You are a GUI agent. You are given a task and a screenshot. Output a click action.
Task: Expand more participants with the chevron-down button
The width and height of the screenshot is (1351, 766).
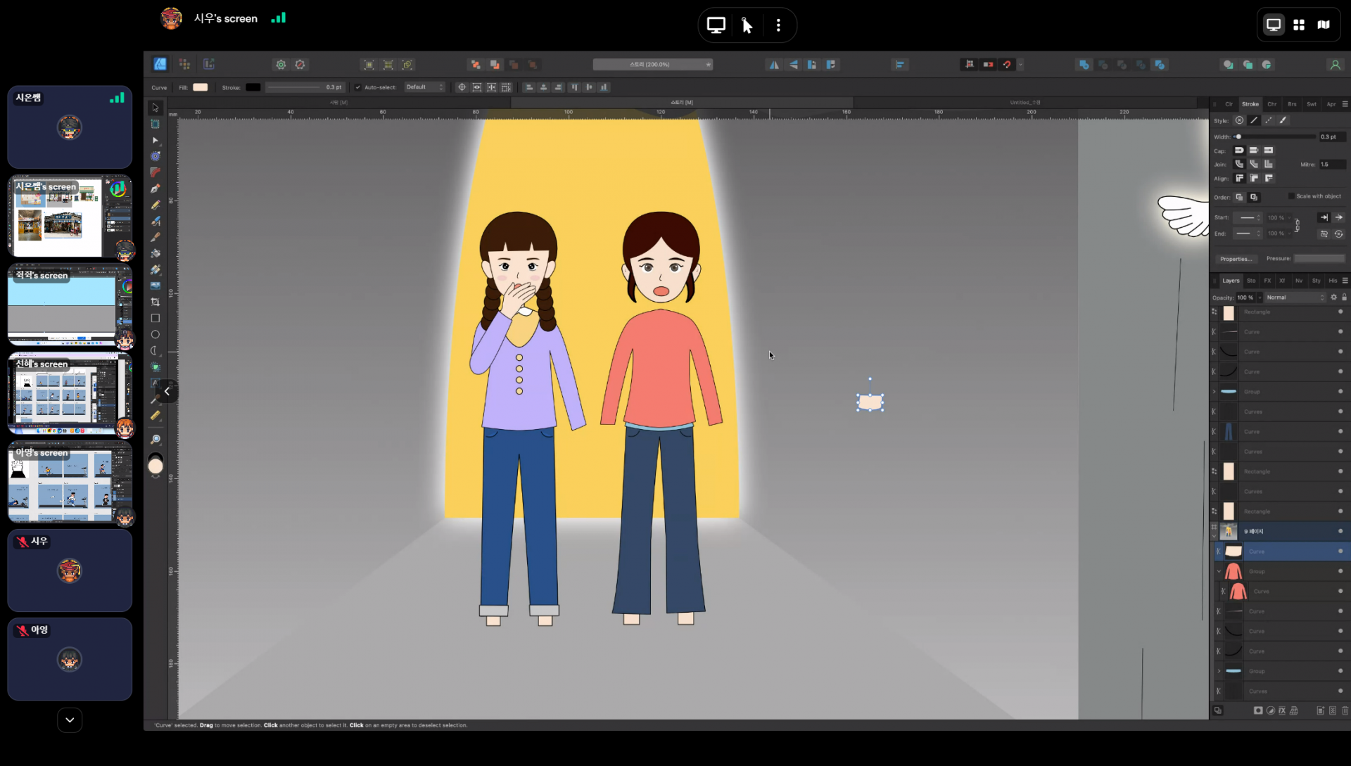coord(70,720)
